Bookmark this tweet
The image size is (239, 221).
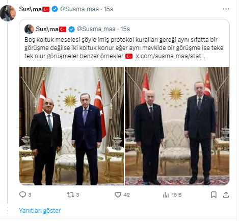[214, 195]
